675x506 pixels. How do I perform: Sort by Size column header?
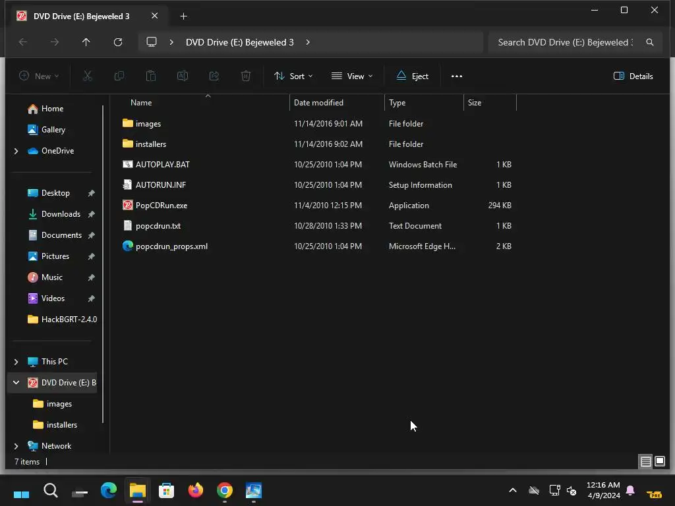click(x=490, y=102)
